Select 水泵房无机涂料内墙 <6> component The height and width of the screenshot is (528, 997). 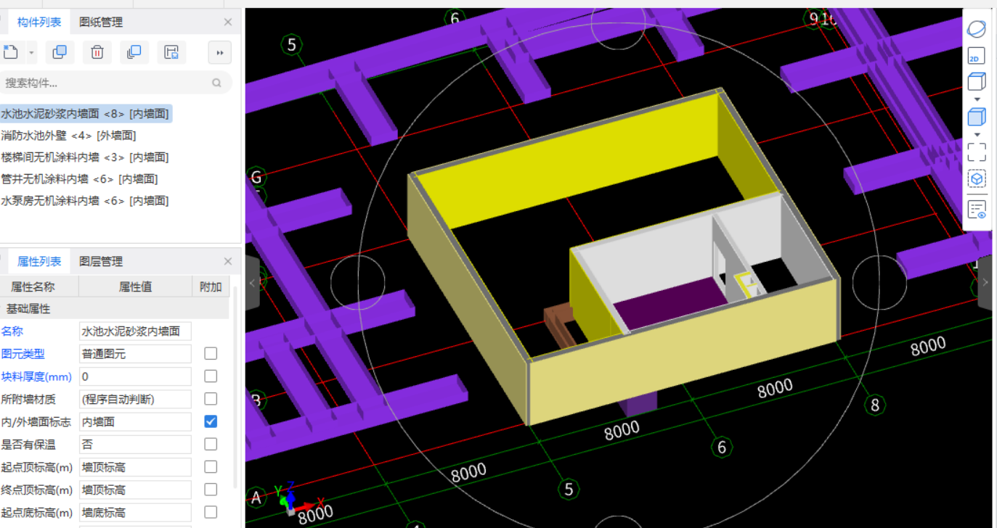click(85, 201)
